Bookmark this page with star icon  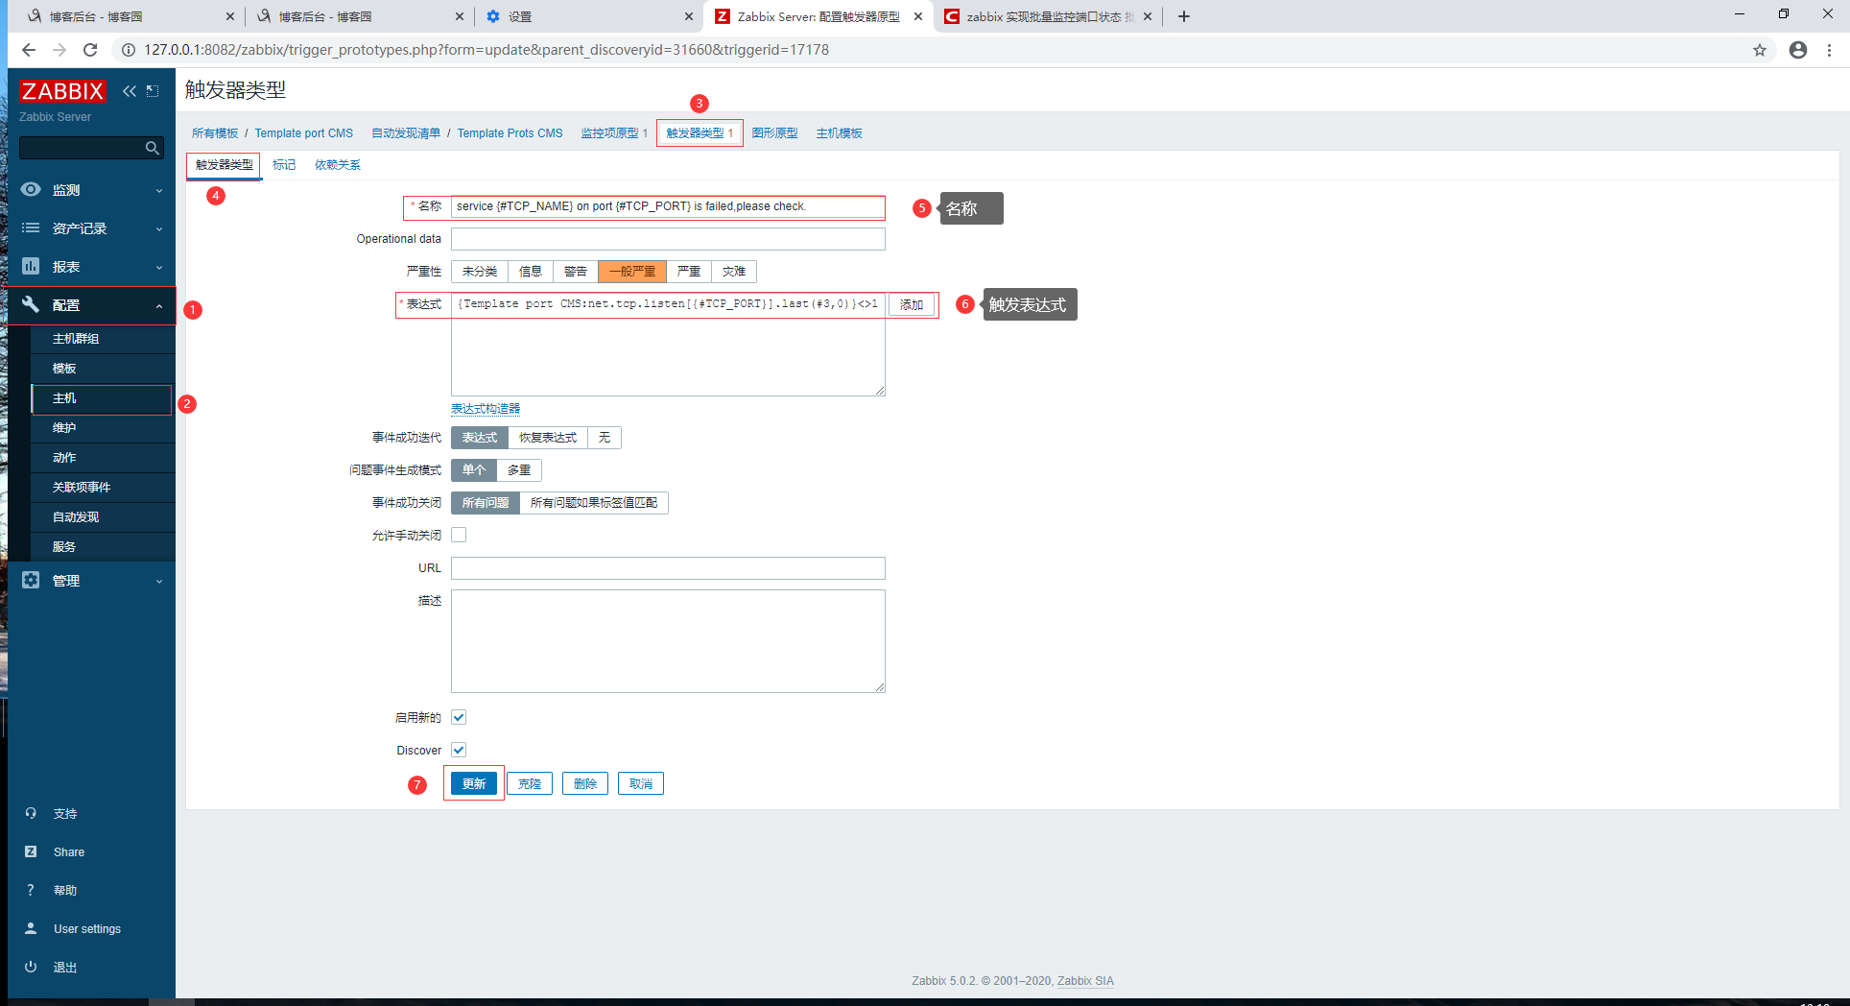1760,50
